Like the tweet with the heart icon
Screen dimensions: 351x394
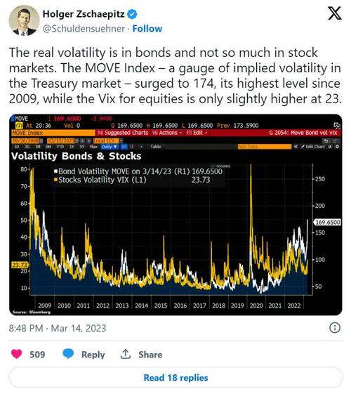[17, 354]
